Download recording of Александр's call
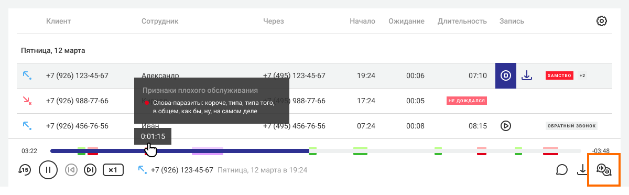The width and height of the screenshot is (629, 195). tap(527, 75)
